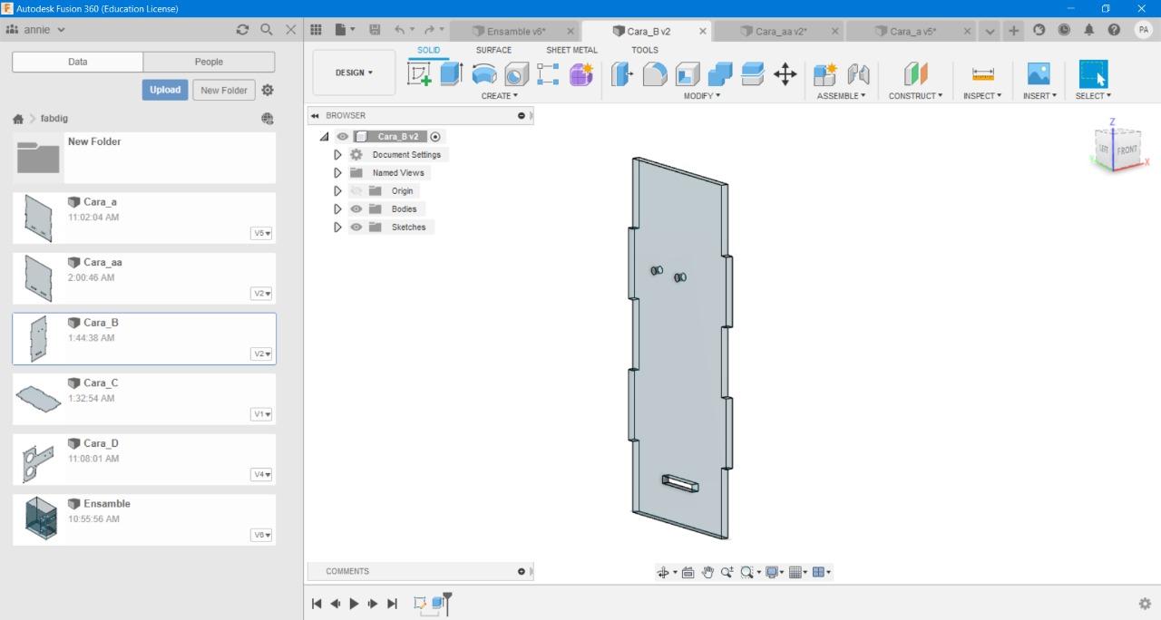
Task: Select the Combine tool
Action: (720, 74)
